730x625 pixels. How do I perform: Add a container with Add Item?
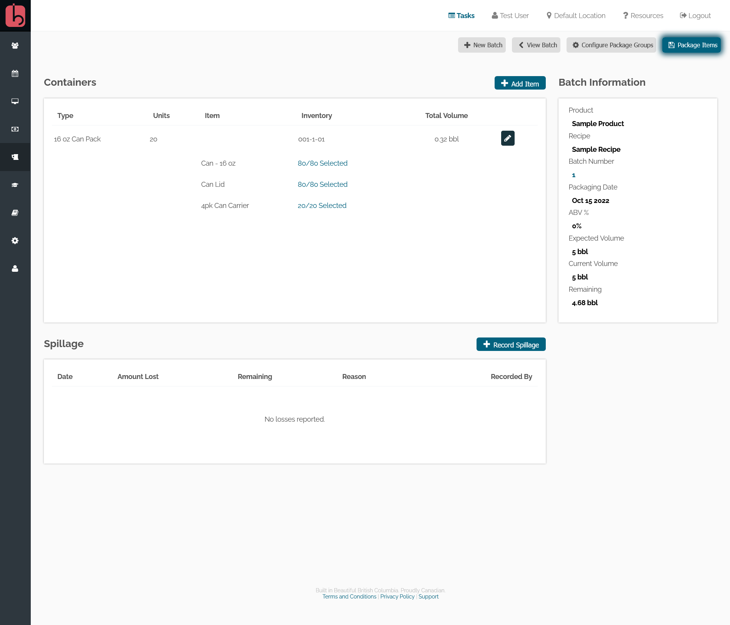pos(520,83)
